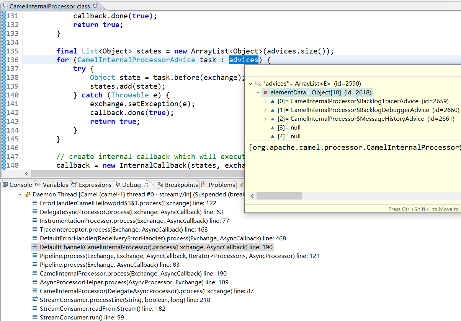The image size is (461, 321).
Task: Click the stack frame icon for Pipeline.process line 121
Action: [x=35, y=256]
